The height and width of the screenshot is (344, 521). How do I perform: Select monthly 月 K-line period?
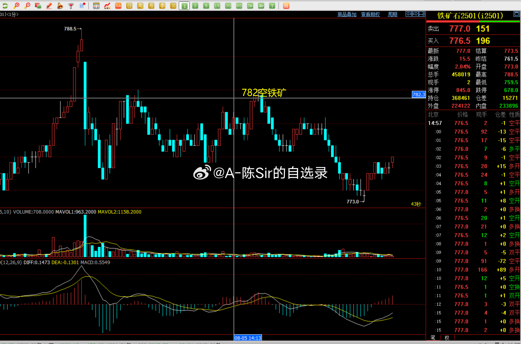pos(151,6)
